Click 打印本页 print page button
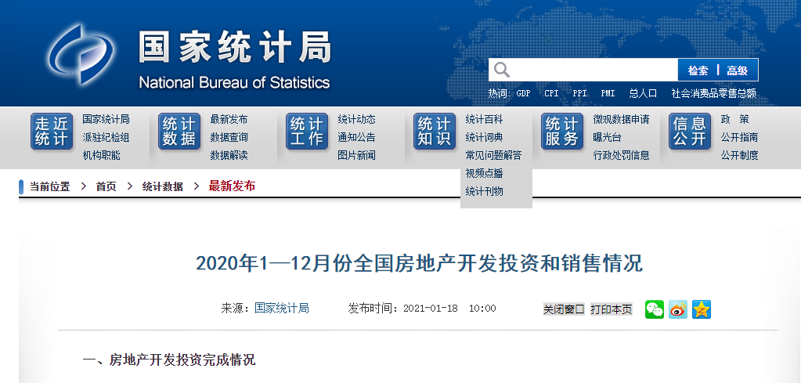The image size is (801, 383). click(x=612, y=309)
